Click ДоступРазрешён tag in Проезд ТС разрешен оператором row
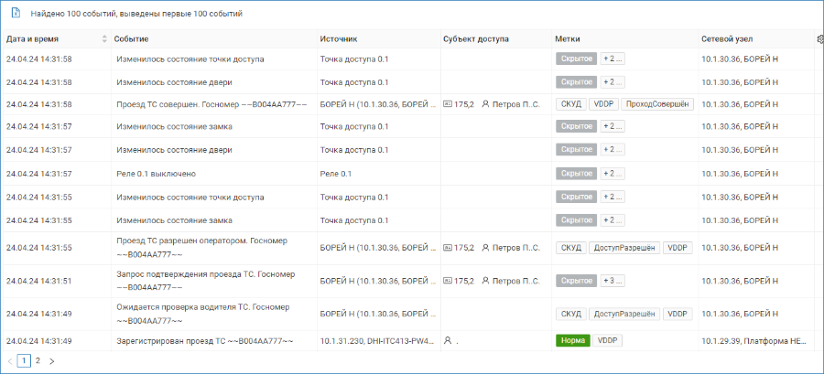 (623, 248)
